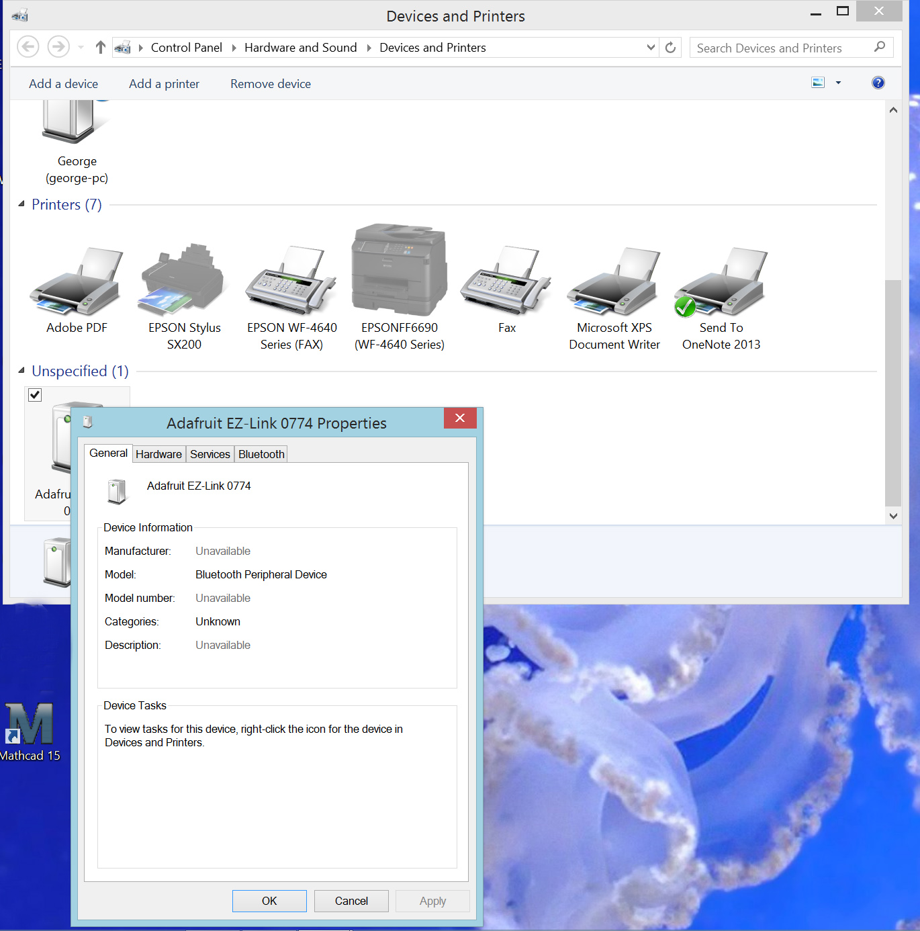Click the device icon in the Properties title bar

click(87, 423)
